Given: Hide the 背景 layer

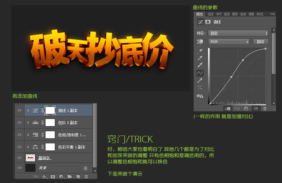Looking at the screenshot, I should coord(20,168).
